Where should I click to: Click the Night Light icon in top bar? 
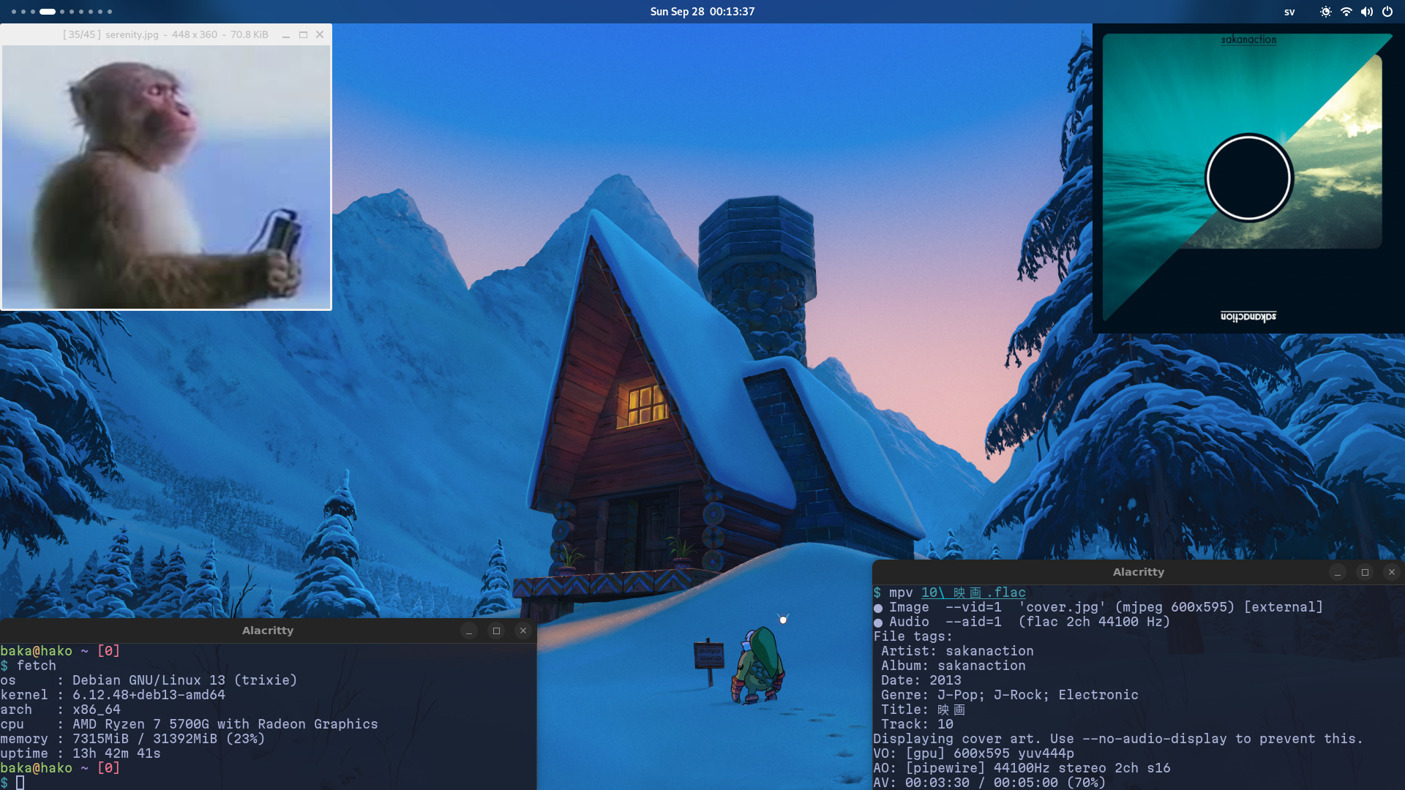point(1325,12)
